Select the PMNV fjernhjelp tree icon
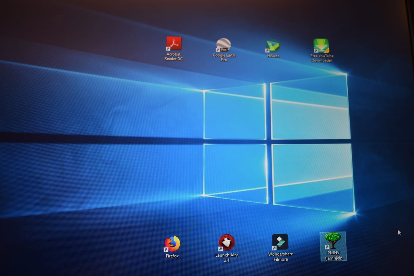Image resolution: width=414 pixels, height=276 pixels. (333, 240)
